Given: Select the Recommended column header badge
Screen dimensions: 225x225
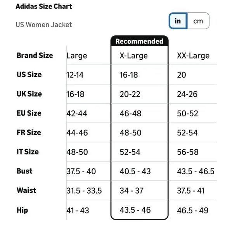Looking at the screenshot, I should (140, 41).
